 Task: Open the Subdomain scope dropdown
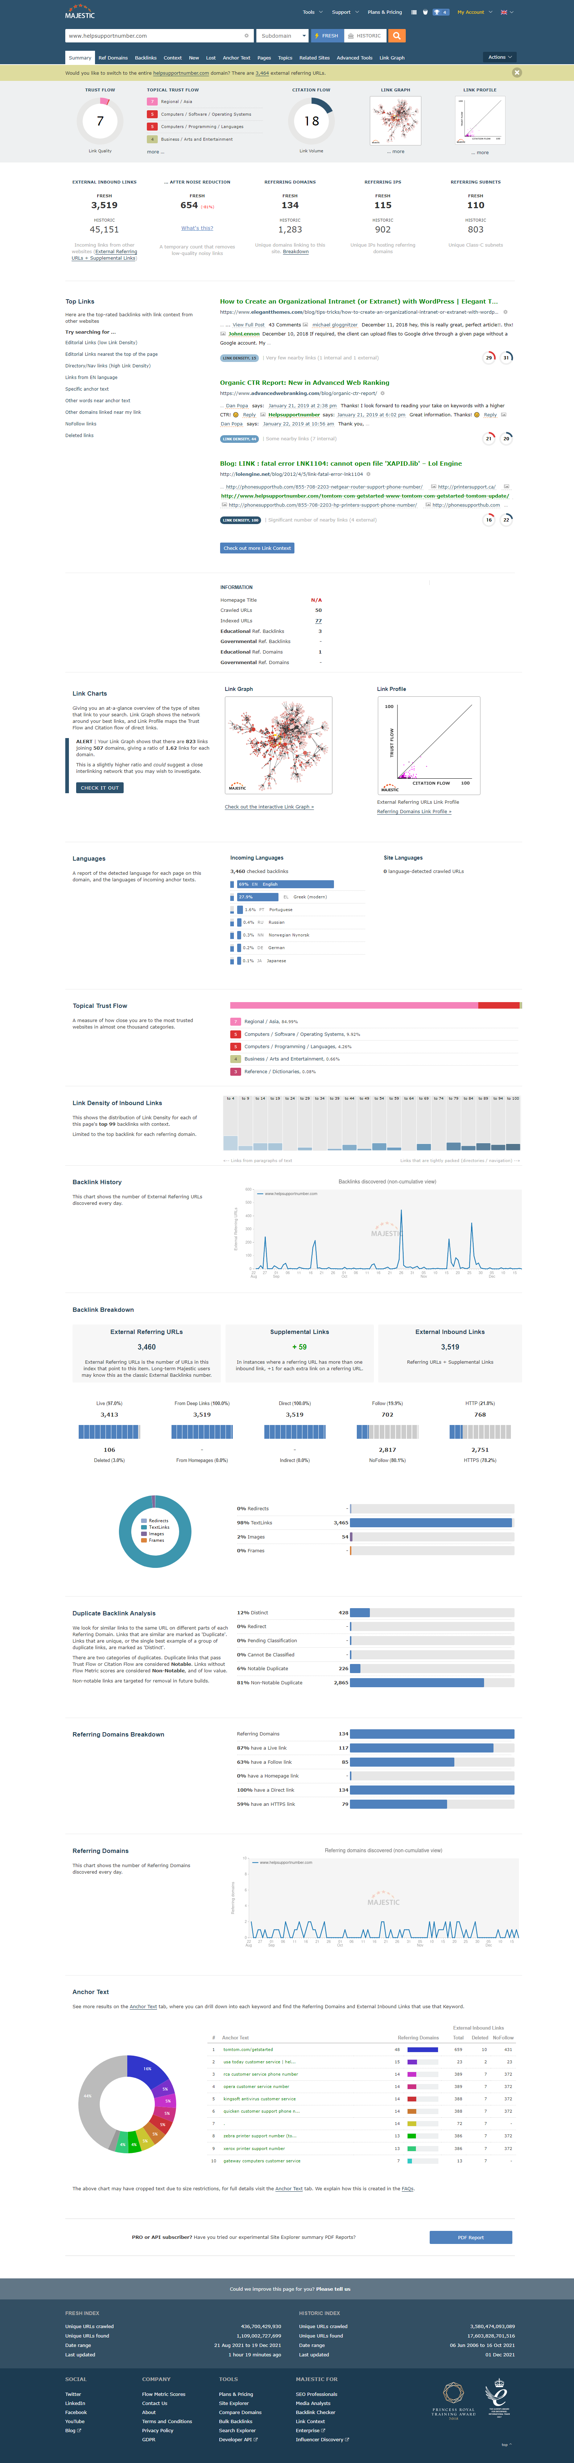(x=283, y=36)
